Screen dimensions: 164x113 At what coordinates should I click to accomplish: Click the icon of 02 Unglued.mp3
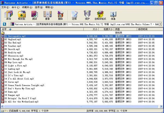tap(3, 39)
